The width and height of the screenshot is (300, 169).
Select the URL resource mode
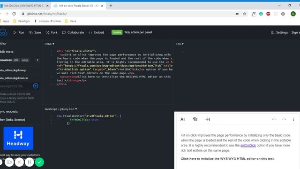point(16,60)
